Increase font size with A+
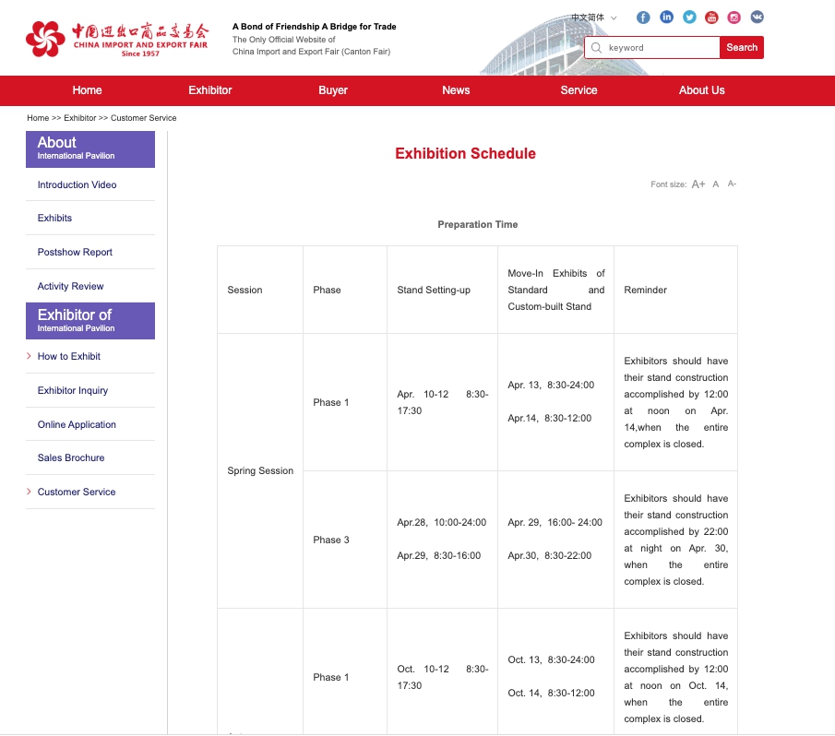 coord(698,184)
